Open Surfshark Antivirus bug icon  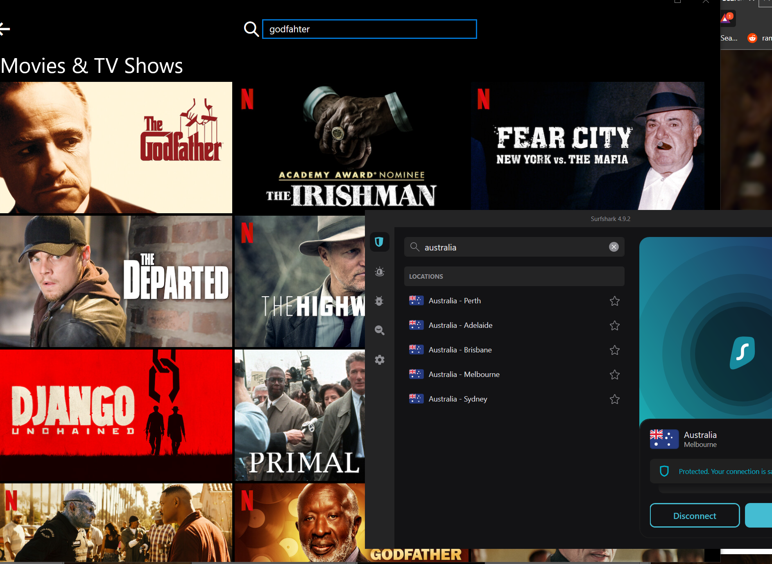(x=380, y=301)
